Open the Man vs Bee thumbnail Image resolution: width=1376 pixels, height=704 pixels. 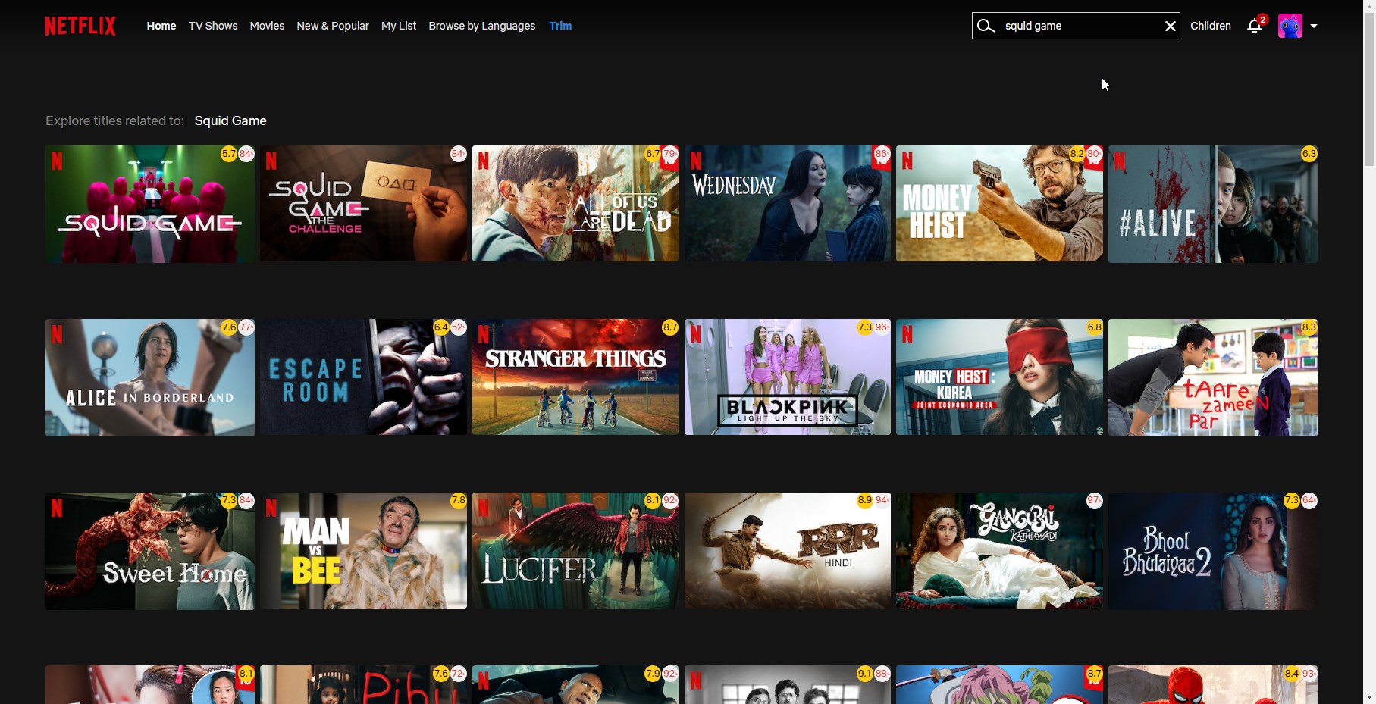[x=363, y=551]
